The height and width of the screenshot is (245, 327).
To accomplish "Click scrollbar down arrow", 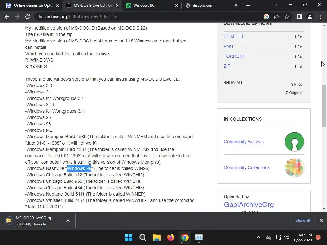I will coord(324,209).
